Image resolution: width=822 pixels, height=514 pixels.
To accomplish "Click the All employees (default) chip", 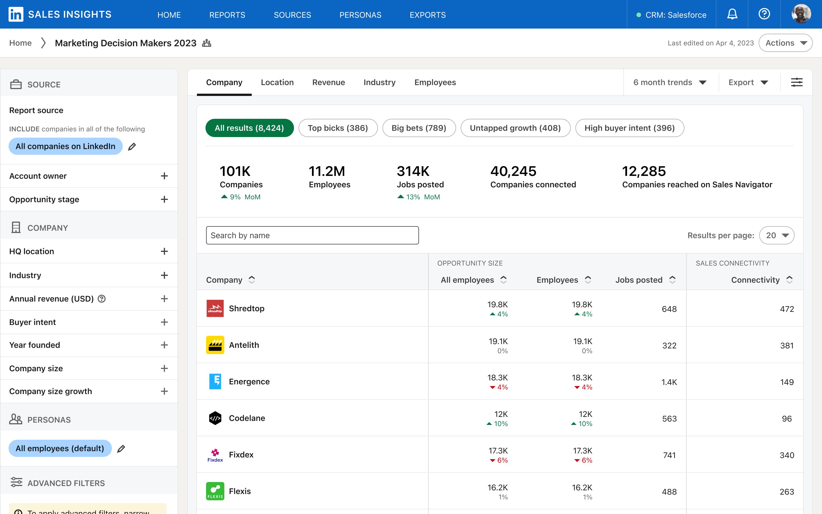I will [x=60, y=448].
